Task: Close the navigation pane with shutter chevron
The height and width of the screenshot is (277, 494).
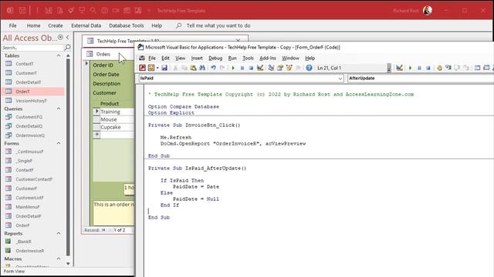Action: (x=68, y=38)
